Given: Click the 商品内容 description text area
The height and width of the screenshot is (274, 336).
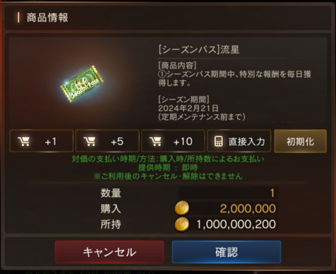Looking at the screenshot, I should 235,74.
